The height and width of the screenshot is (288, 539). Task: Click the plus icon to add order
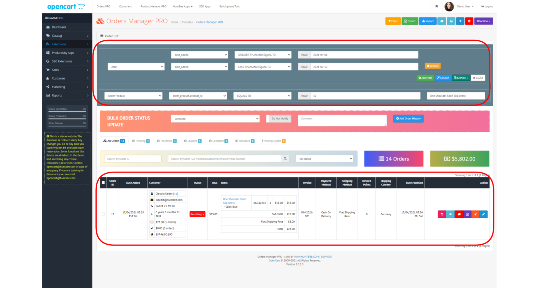click(460, 21)
